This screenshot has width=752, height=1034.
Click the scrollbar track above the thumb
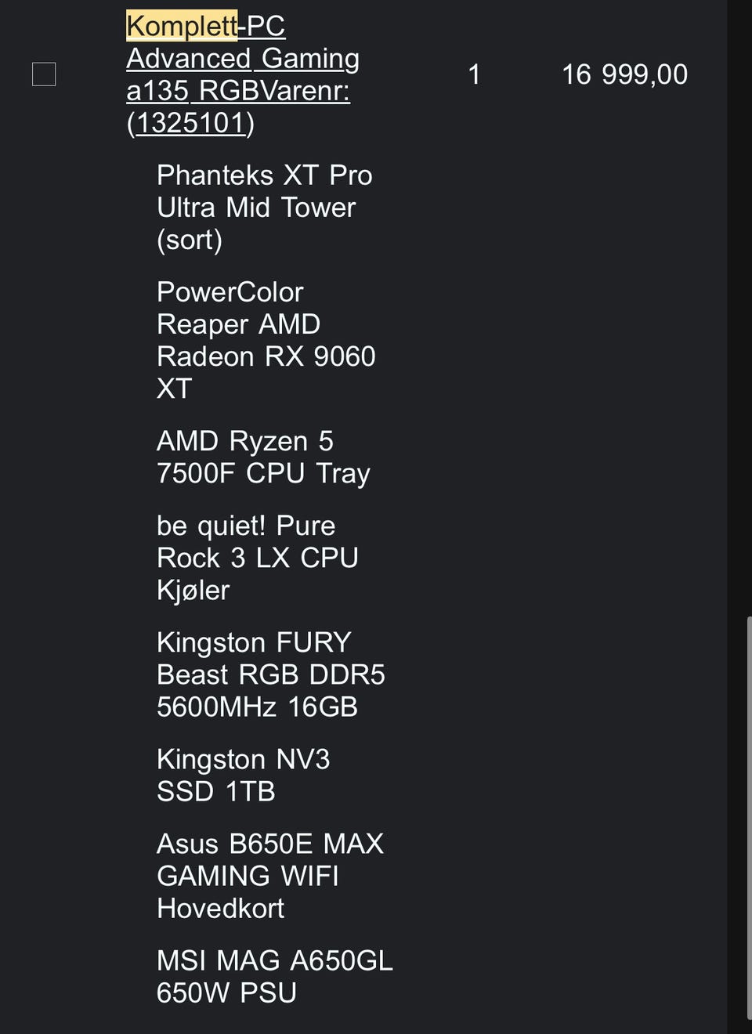coord(749,313)
